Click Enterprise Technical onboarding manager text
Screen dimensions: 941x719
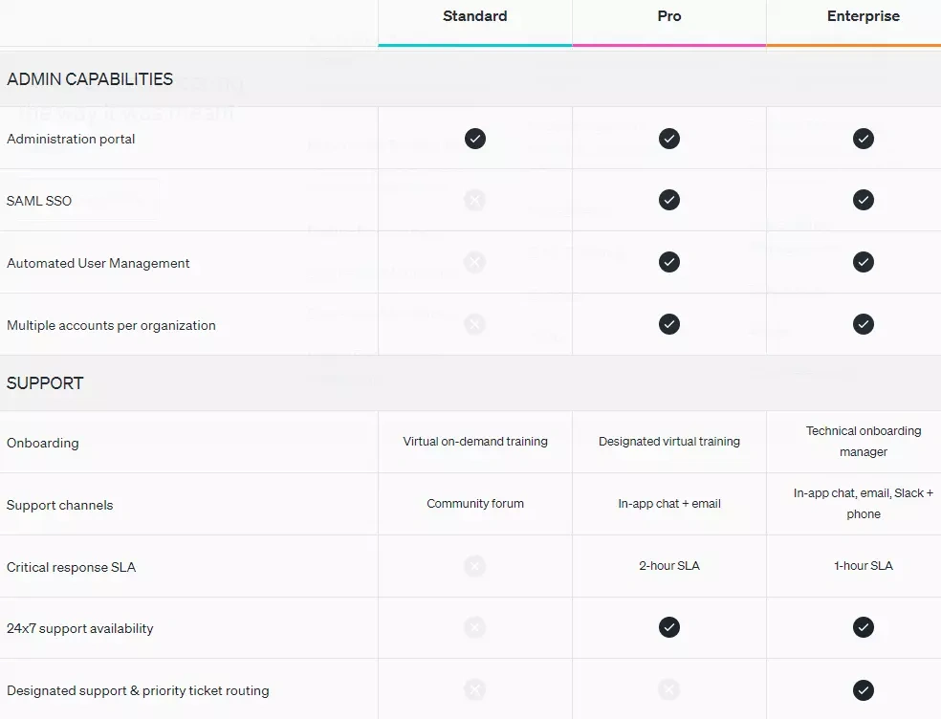pos(864,441)
